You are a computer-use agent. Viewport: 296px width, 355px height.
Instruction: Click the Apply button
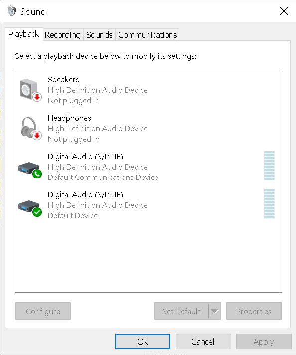[264, 342]
